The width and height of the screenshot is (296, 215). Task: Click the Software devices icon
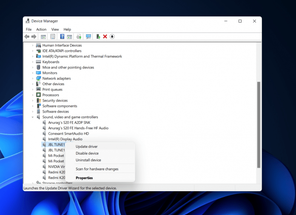[39, 111]
